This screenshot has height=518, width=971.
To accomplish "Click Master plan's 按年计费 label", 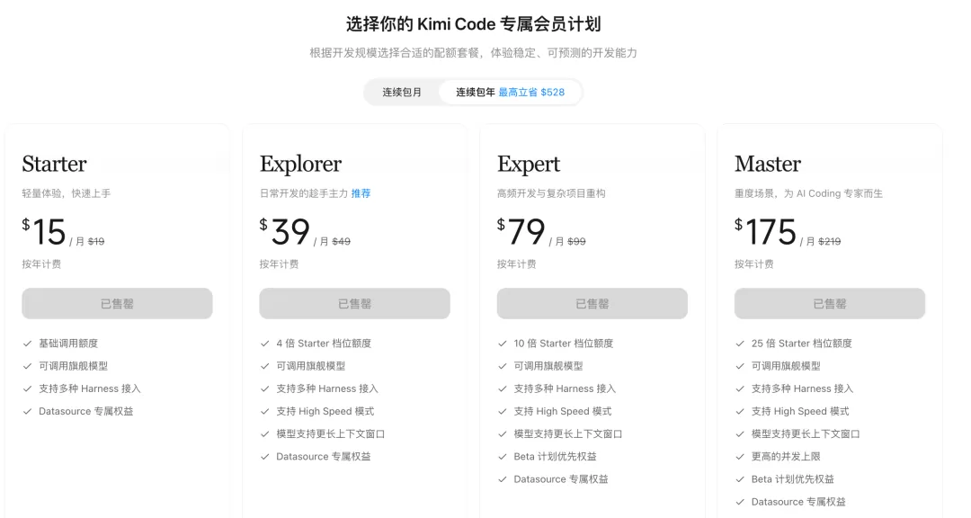I will (754, 264).
